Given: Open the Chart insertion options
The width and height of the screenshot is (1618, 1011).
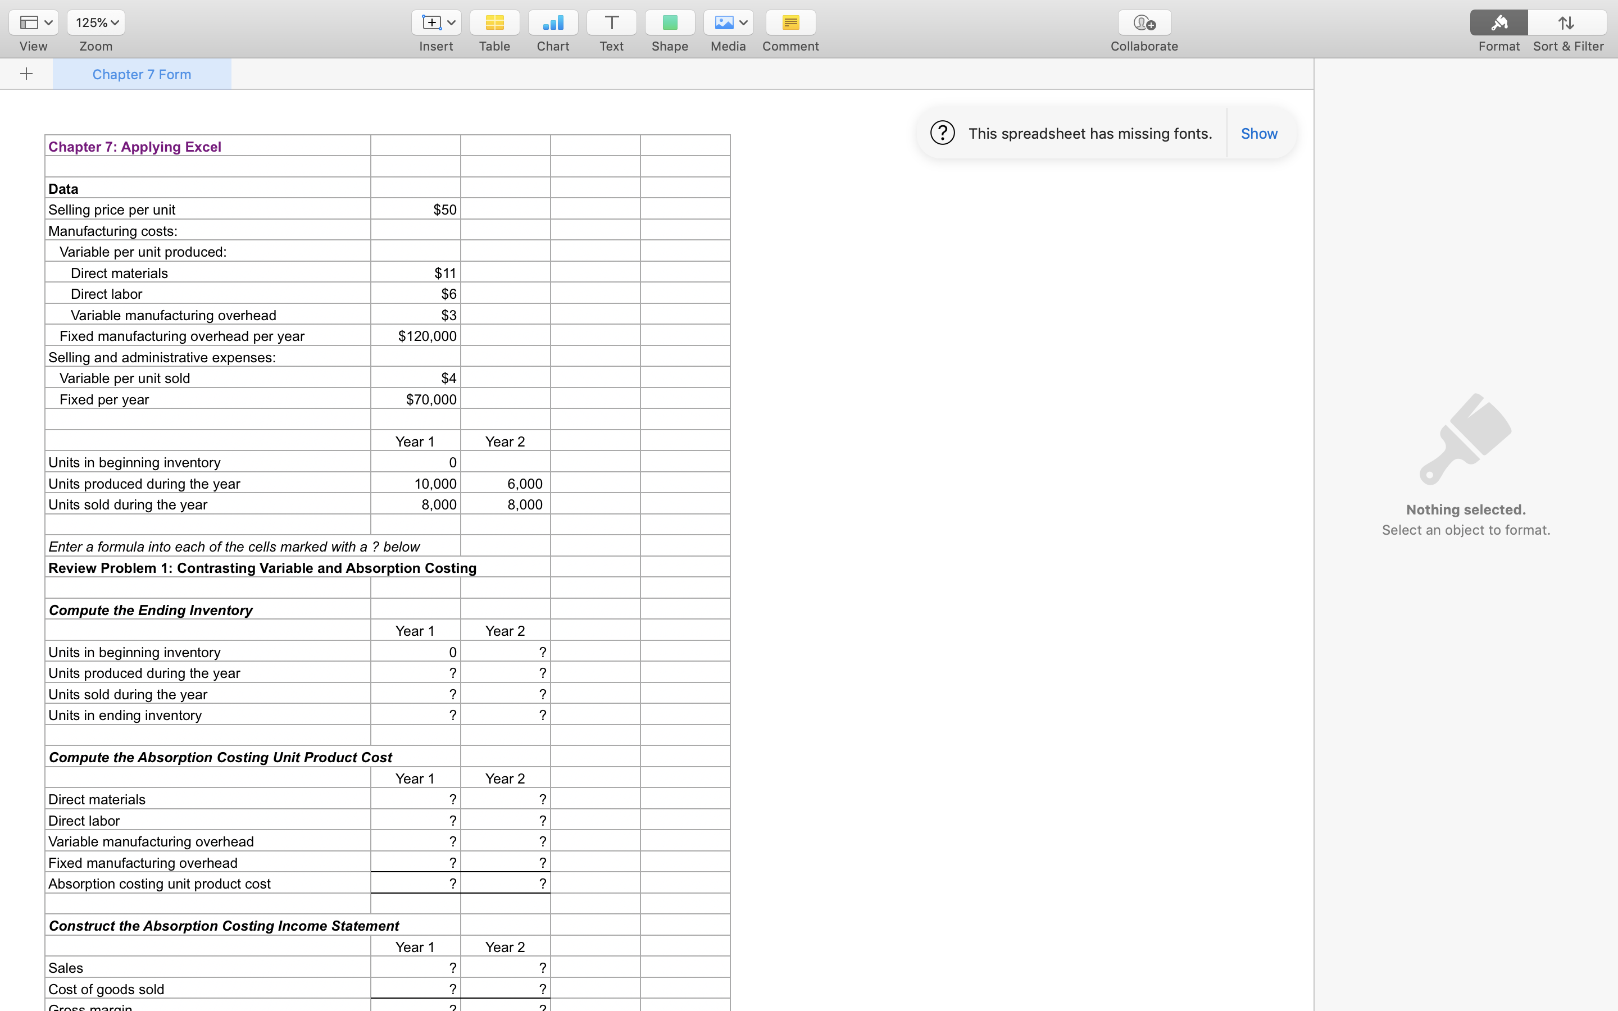Looking at the screenshot, I should point(552,22).
